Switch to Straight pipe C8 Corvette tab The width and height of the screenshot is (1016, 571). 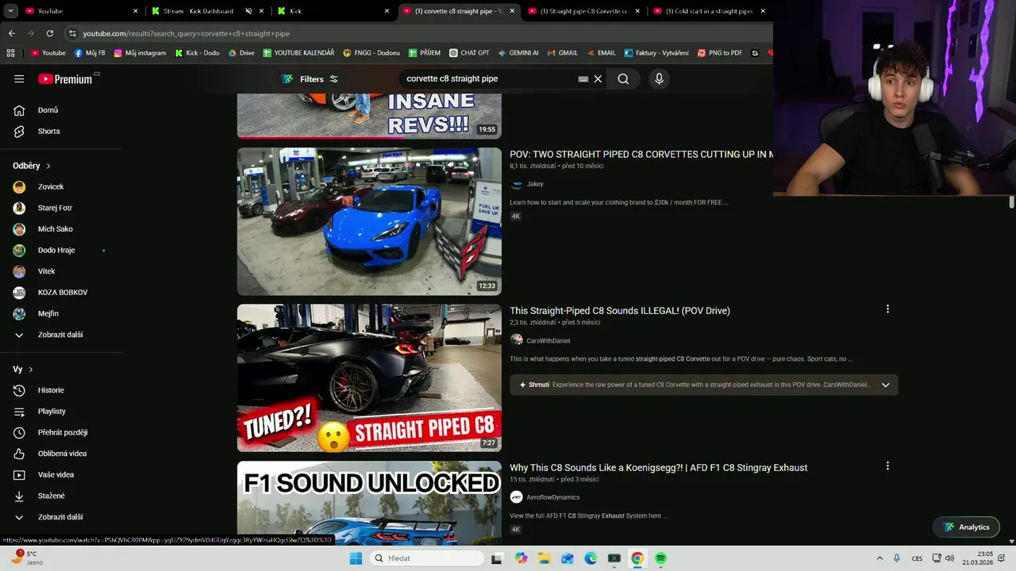[583, 11]
